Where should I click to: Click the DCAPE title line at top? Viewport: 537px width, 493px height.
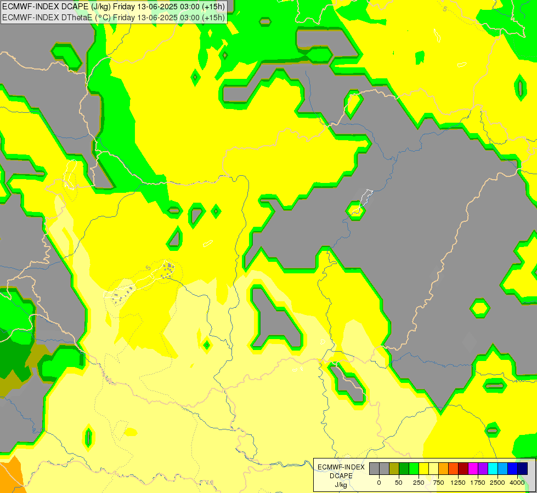click(x=114, y=7)
